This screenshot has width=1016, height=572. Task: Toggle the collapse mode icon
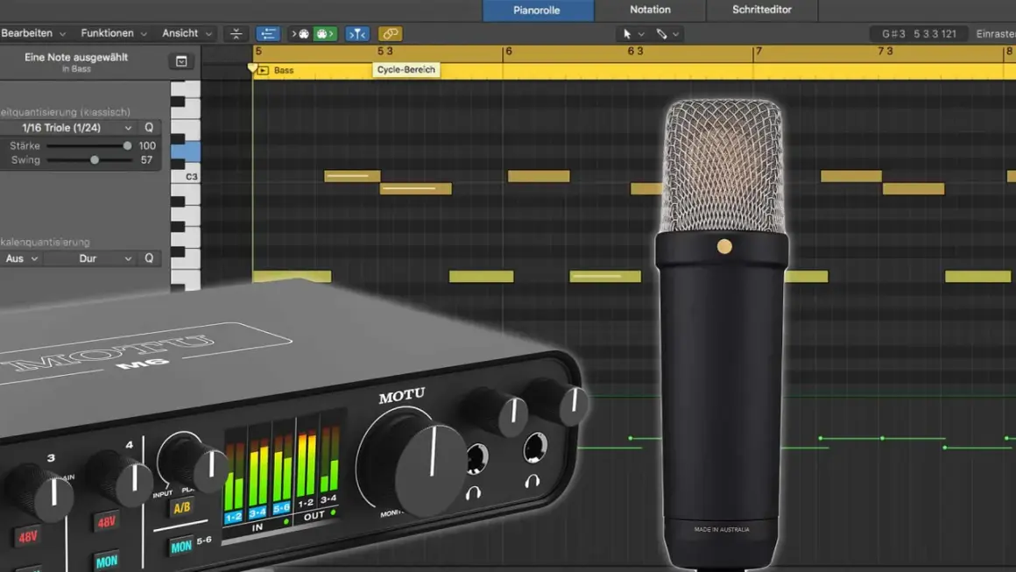click(x=236, y=33)
